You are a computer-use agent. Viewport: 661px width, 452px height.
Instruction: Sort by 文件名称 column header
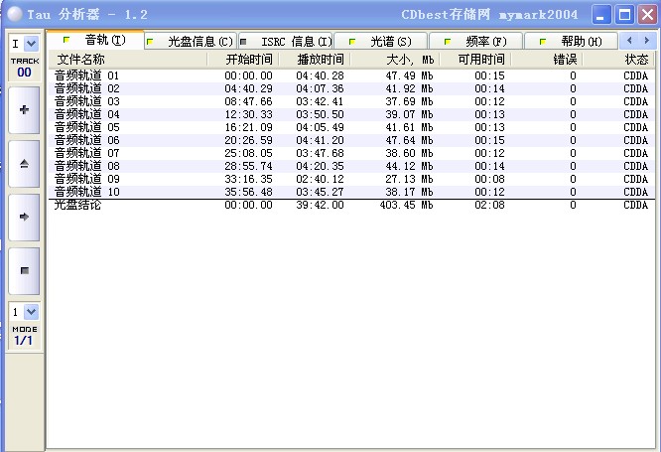pos(128,60)
